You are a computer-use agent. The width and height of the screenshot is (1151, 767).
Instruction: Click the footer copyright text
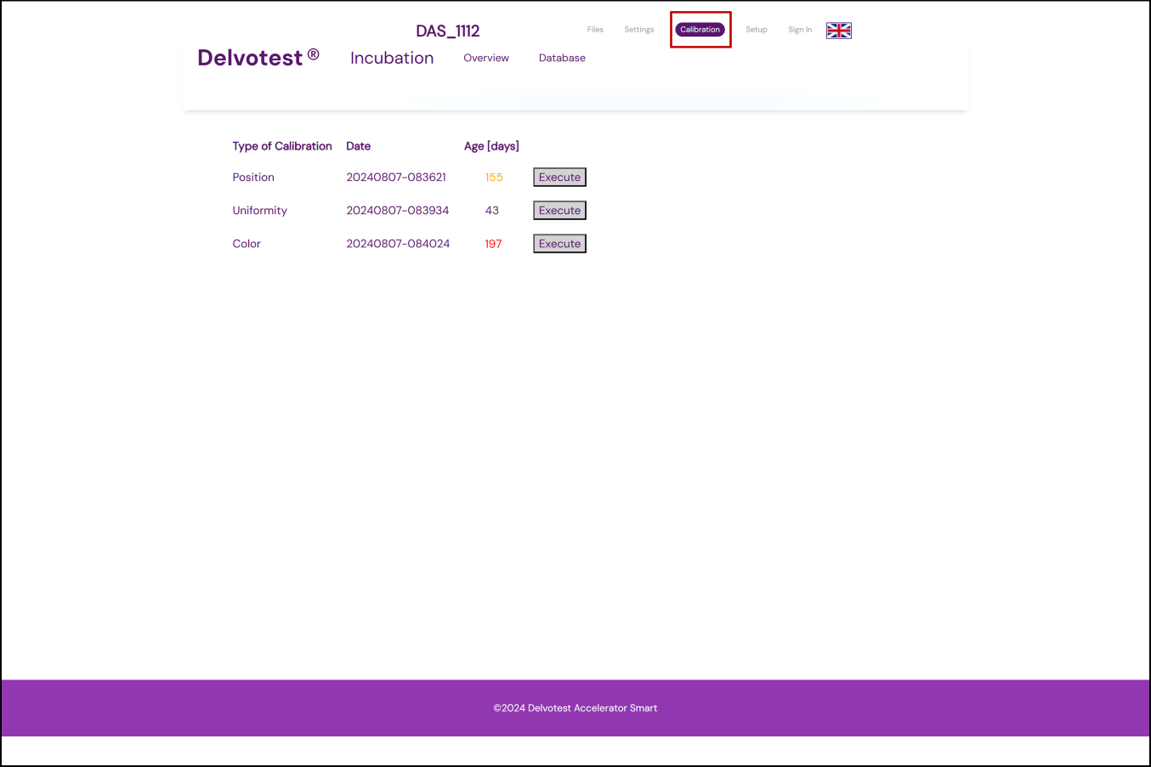(575, 708)
